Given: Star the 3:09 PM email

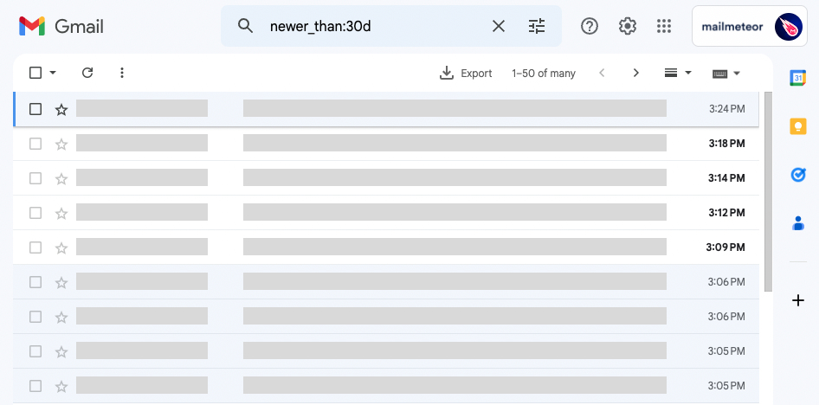Looking at the screenshot, I should (61, 247).
